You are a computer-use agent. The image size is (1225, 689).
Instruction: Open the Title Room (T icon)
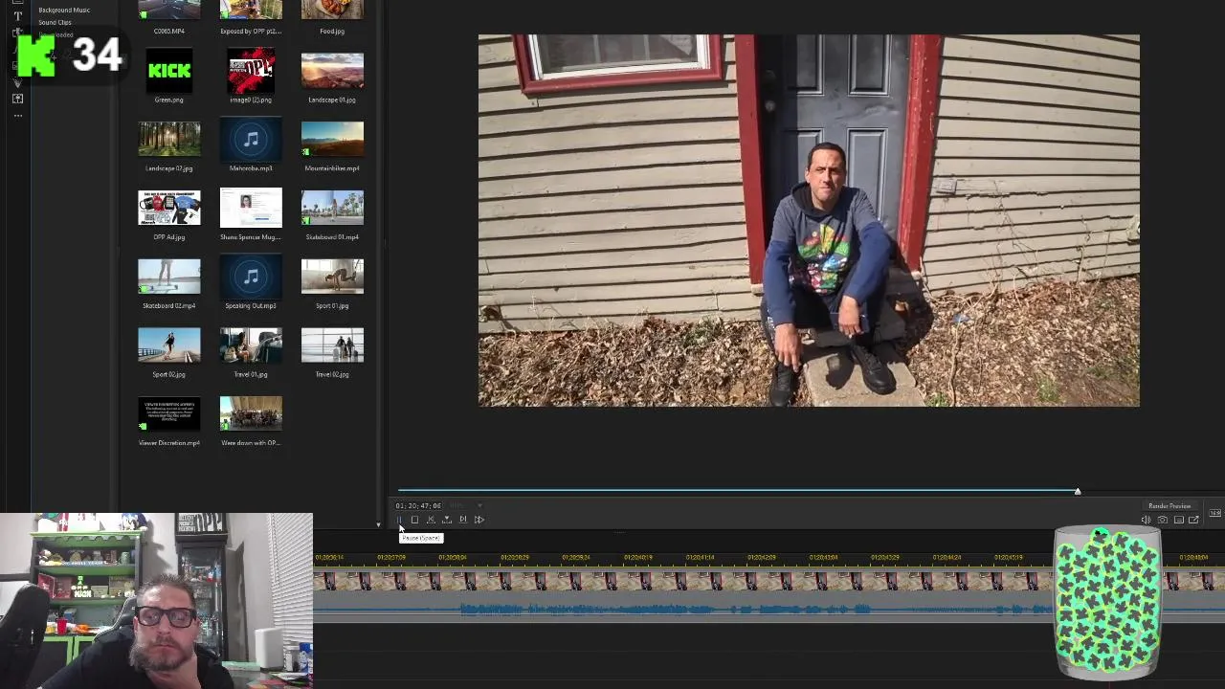[x=17, y=15]
